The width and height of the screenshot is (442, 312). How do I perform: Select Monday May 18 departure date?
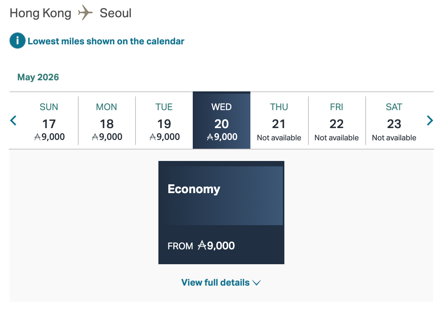106,120
